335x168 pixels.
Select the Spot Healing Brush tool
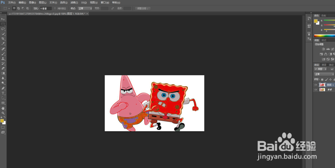pyautogui.click(x=3, y=49)
